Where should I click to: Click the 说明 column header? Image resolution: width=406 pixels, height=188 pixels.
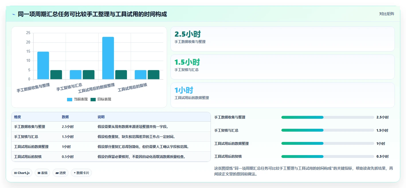(101, 117)
